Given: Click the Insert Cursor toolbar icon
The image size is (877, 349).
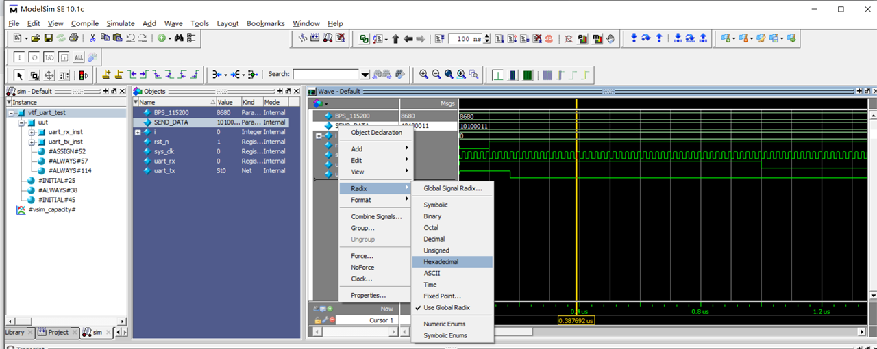Looking at the screenshot, I should click(106, 75).
